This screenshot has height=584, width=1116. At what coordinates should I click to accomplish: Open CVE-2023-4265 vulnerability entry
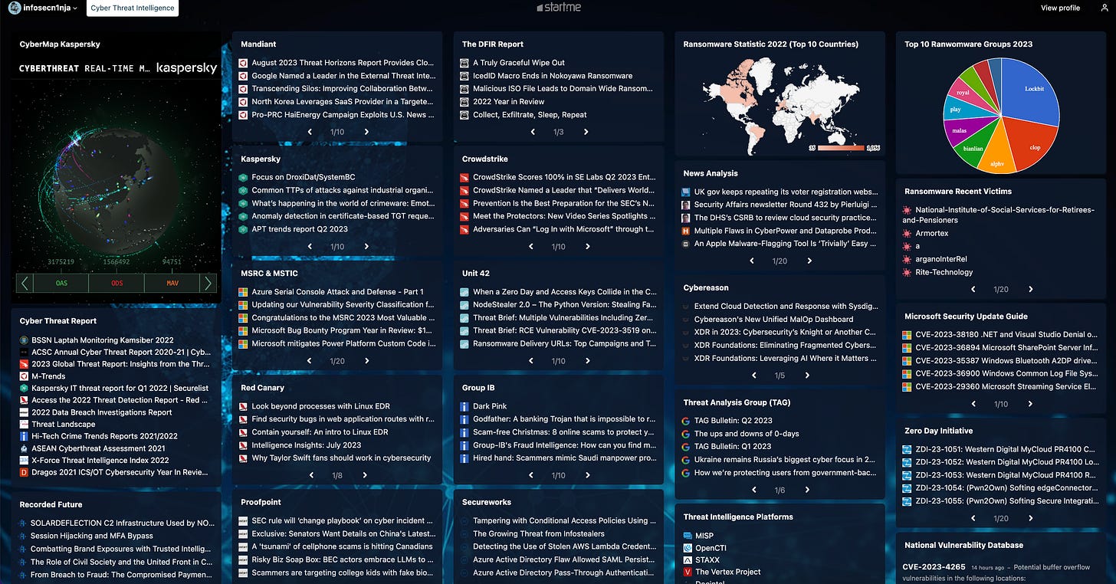pos(934,567)
